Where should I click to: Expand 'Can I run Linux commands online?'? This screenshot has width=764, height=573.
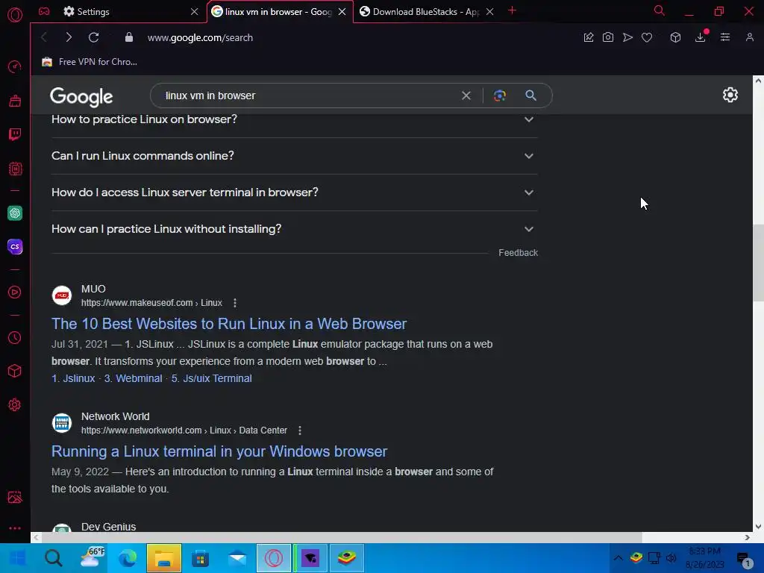coord(294,156)
